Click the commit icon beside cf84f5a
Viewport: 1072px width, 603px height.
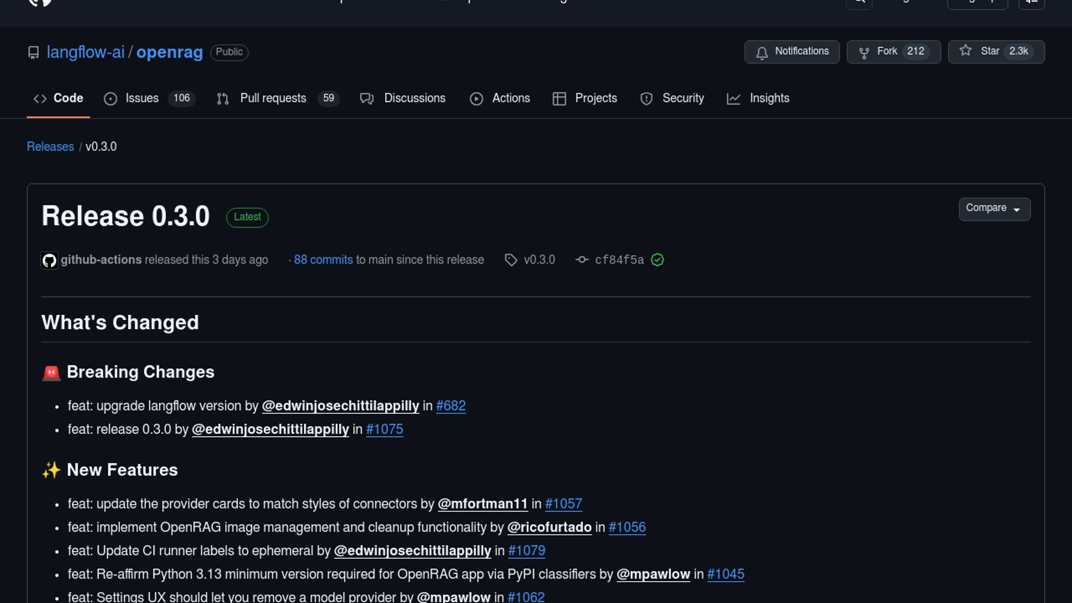tap(582, 260)
